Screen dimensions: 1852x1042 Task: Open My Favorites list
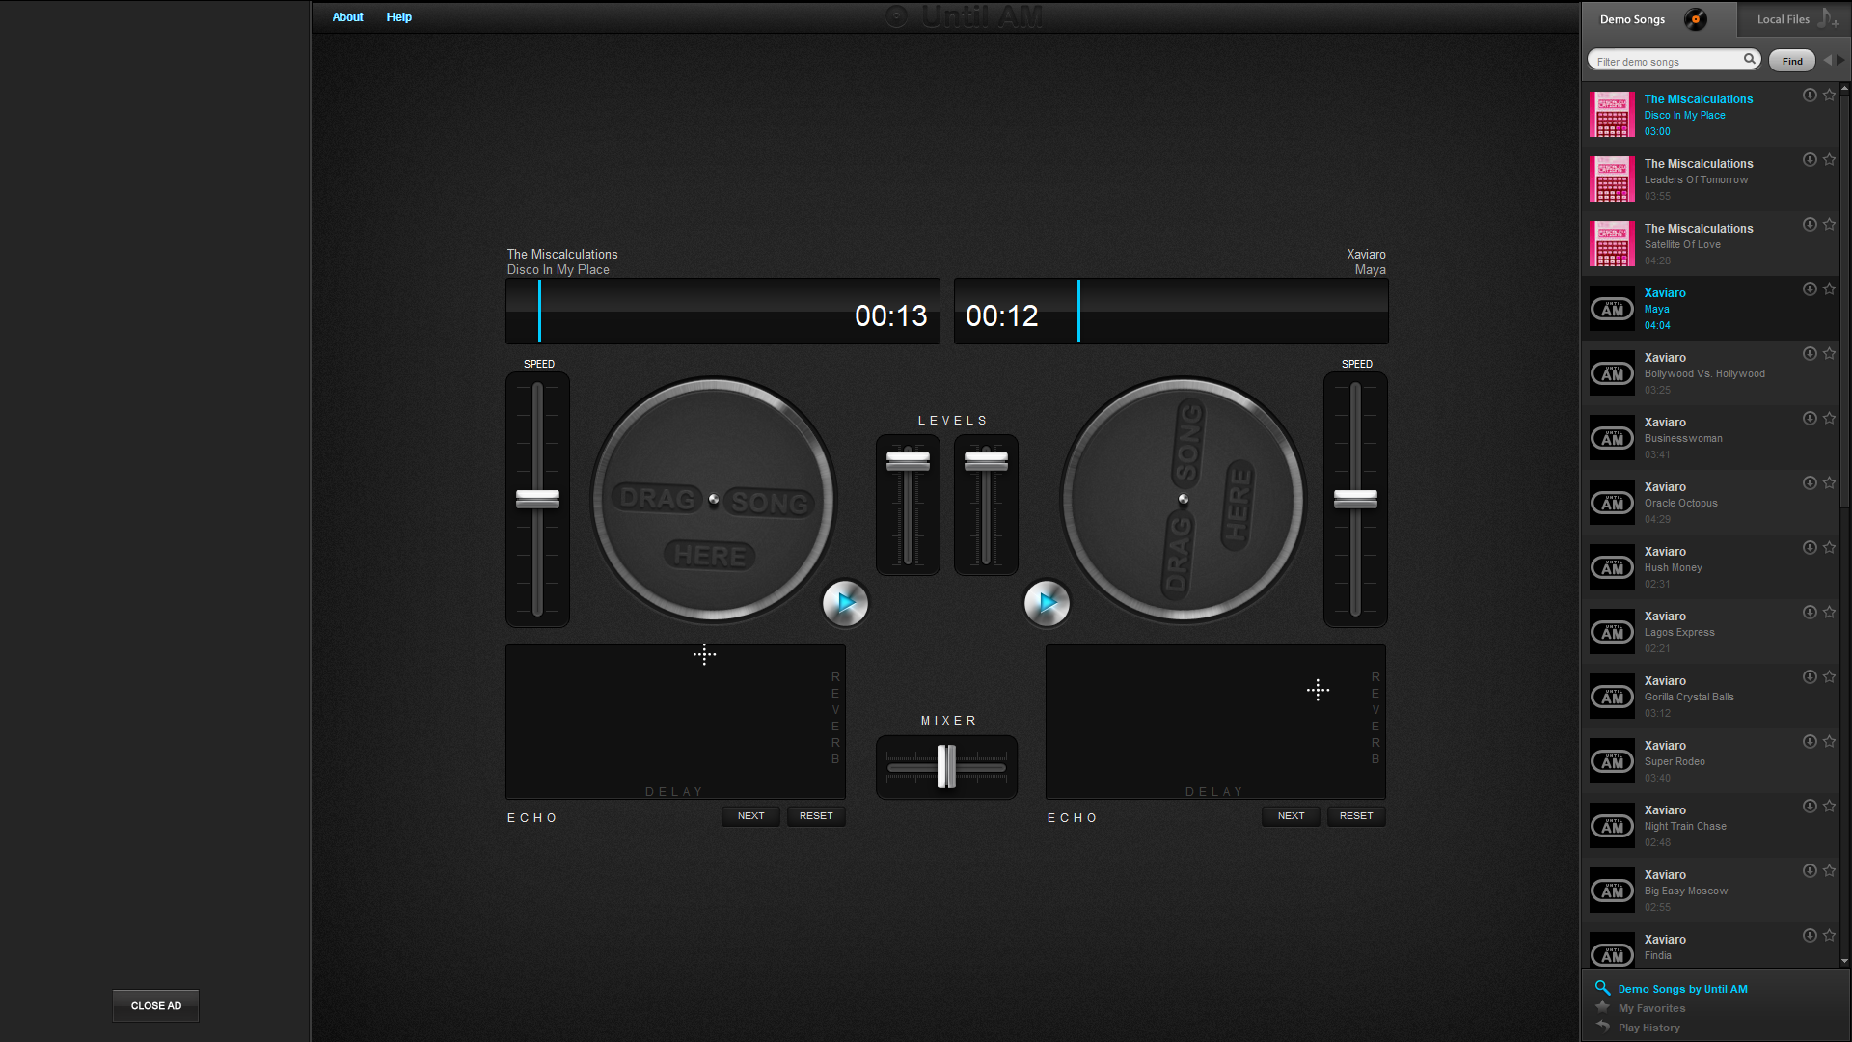[1651, 1008]
